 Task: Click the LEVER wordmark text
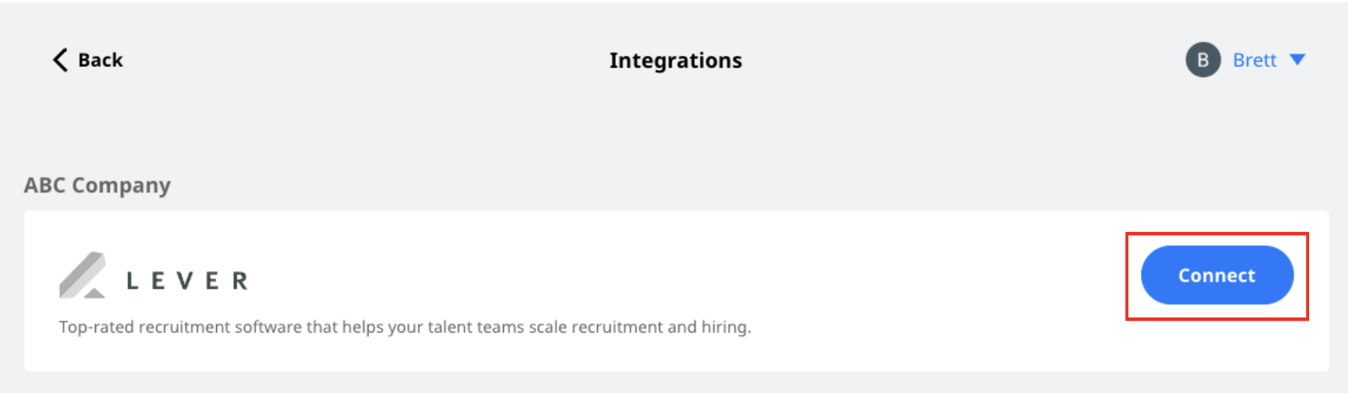[188, 281]
